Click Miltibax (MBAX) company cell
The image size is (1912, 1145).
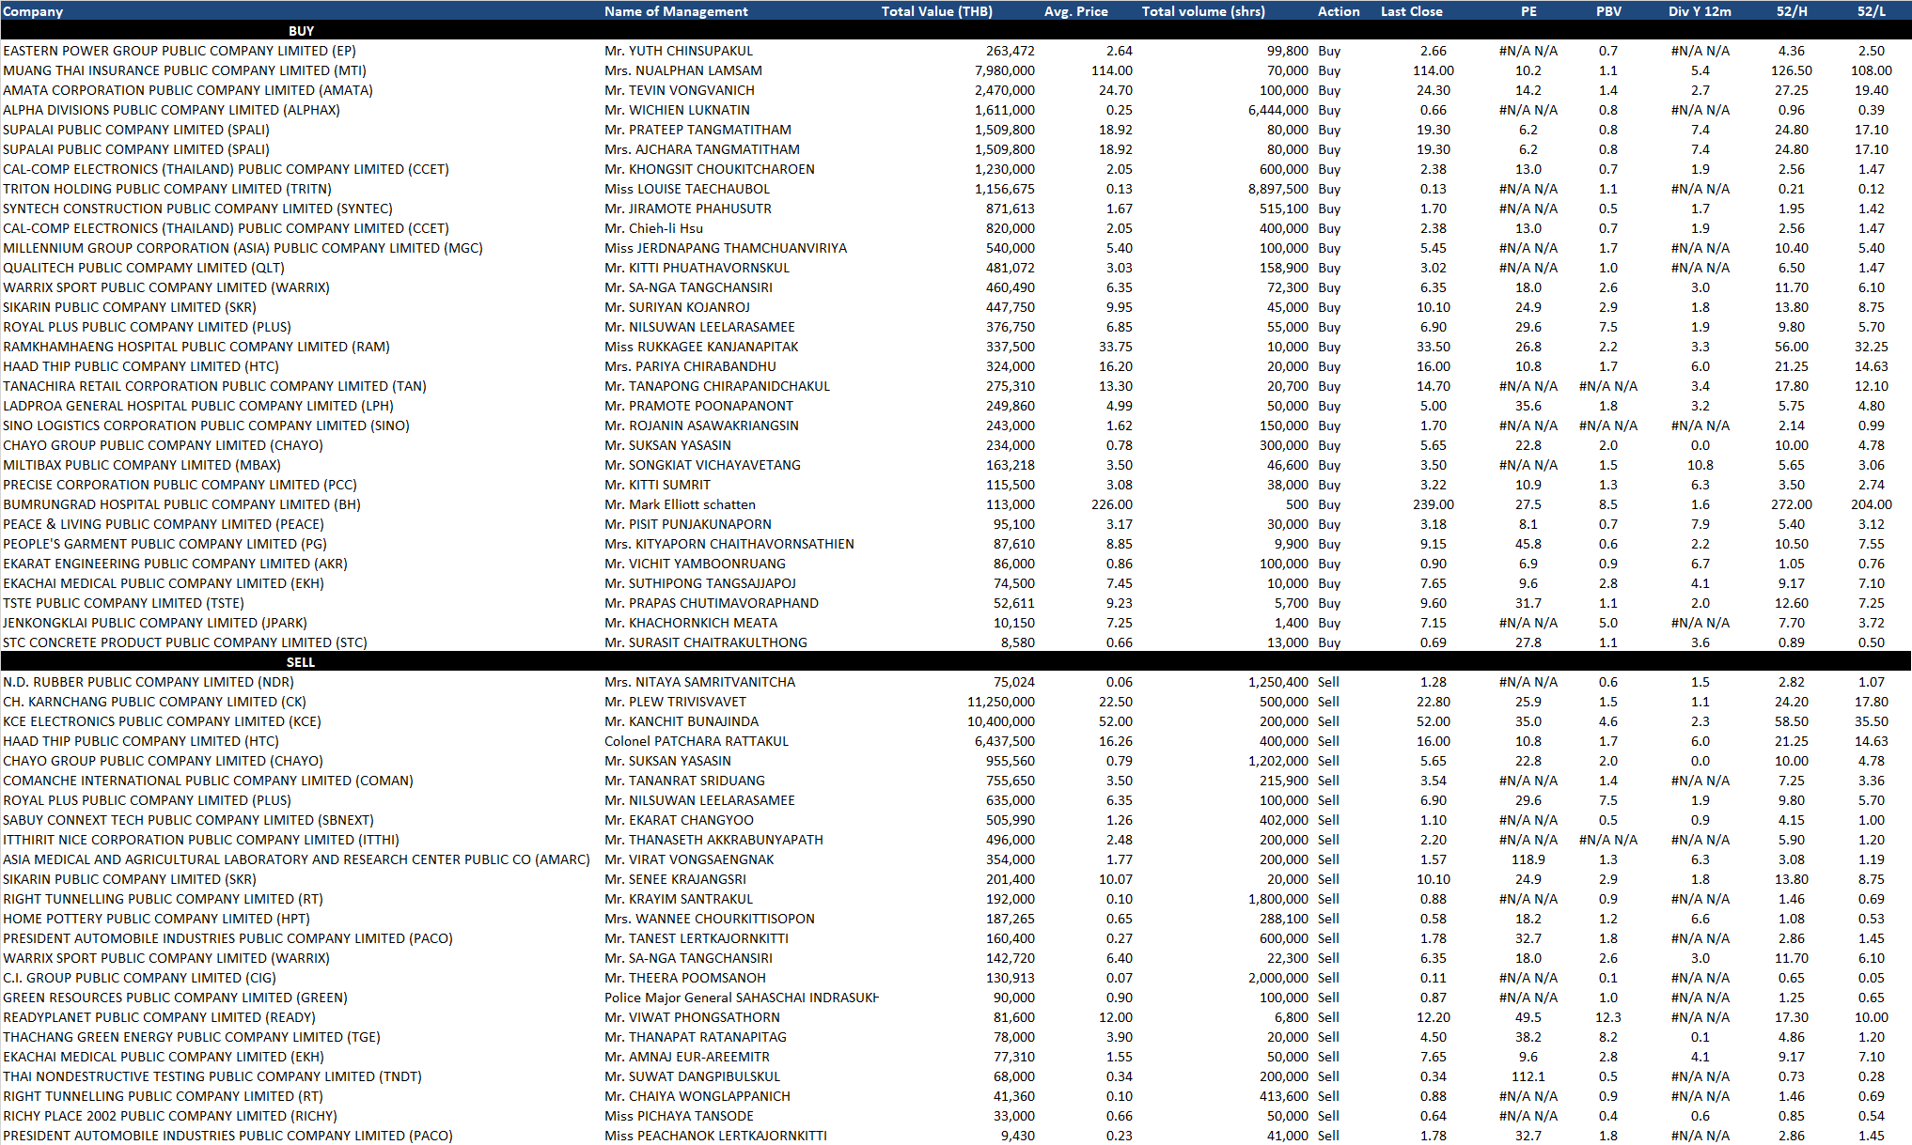pos(142,465)
